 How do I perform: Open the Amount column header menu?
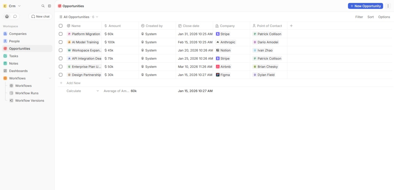(x=120, y=26)
